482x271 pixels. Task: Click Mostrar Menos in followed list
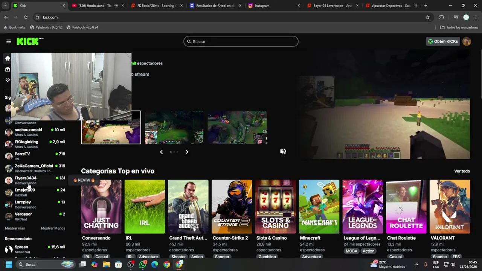pos(53,228)
